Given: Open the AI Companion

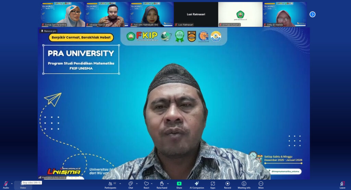Looking at the screenshot, I should (197, 185).
